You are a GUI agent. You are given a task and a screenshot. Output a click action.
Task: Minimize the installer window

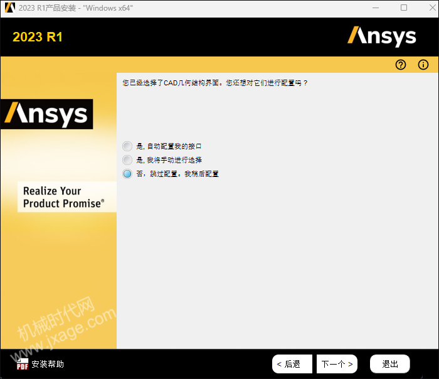(x=376, y=8)
